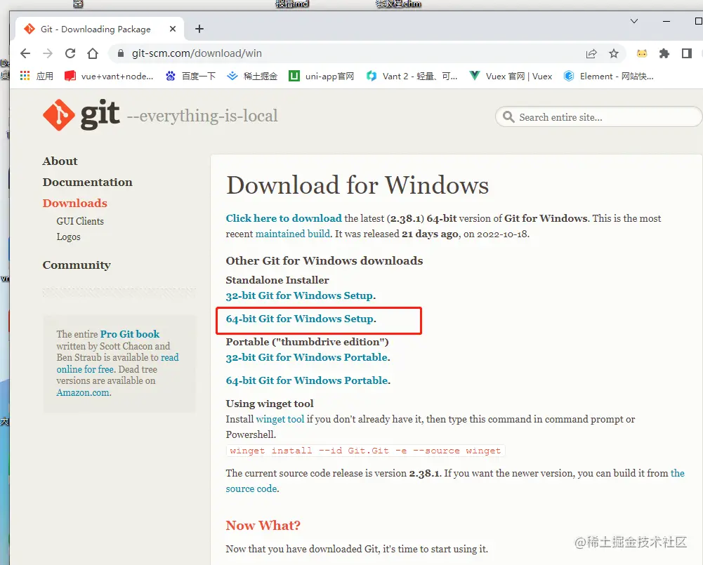Click the address bar URL
This screenshot has width=703, height=565.
pyautogui.click(x=197, y=53)
